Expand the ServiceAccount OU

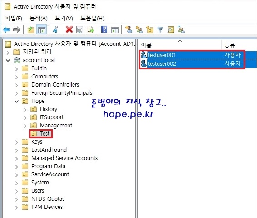point(16,175)
